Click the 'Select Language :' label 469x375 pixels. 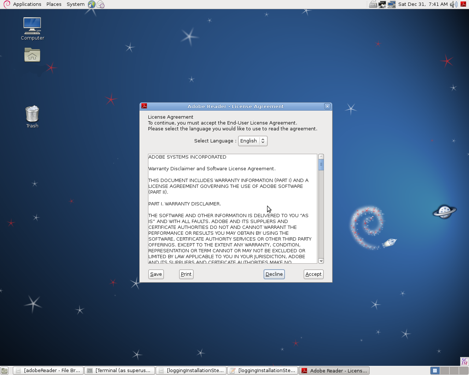pos(215,141)
